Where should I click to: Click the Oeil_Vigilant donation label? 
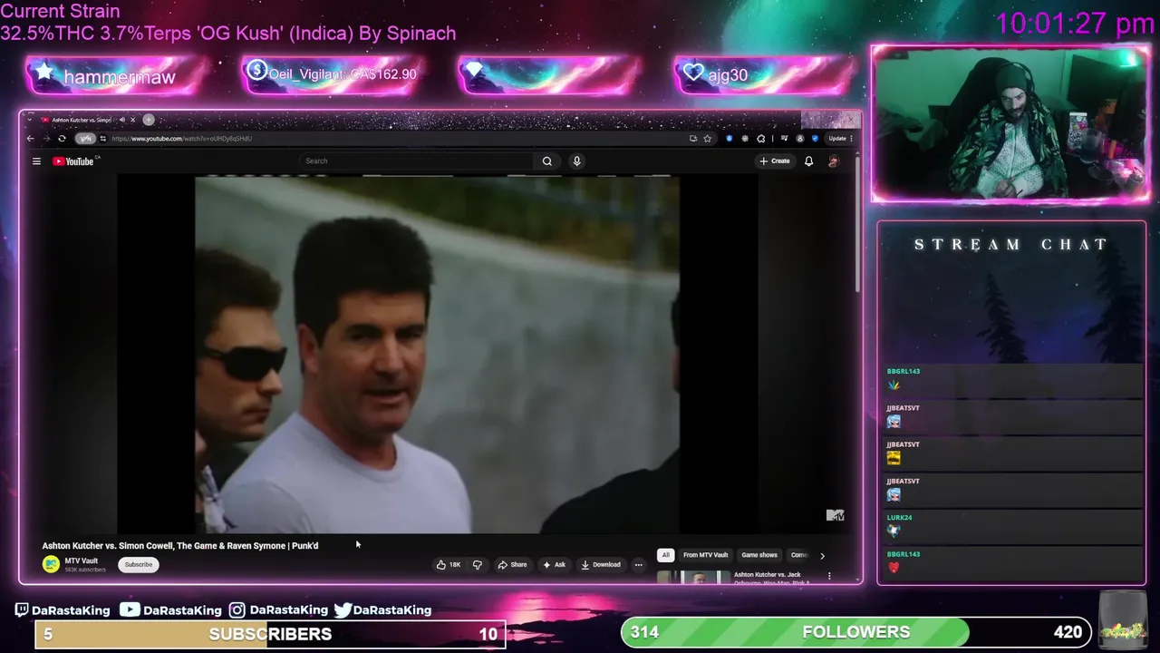[x=343, y=74]
